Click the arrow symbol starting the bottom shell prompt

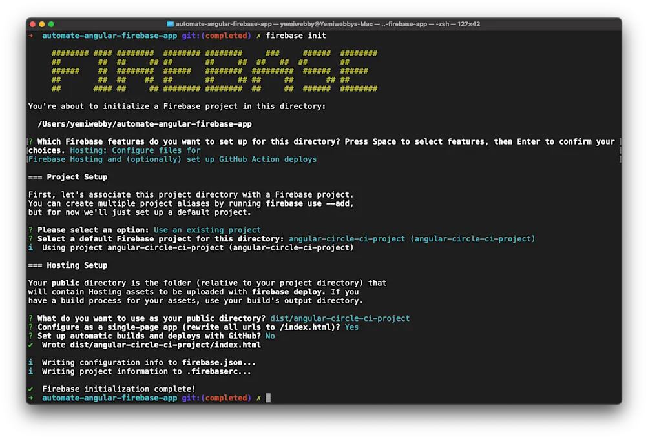coord(30,398)
